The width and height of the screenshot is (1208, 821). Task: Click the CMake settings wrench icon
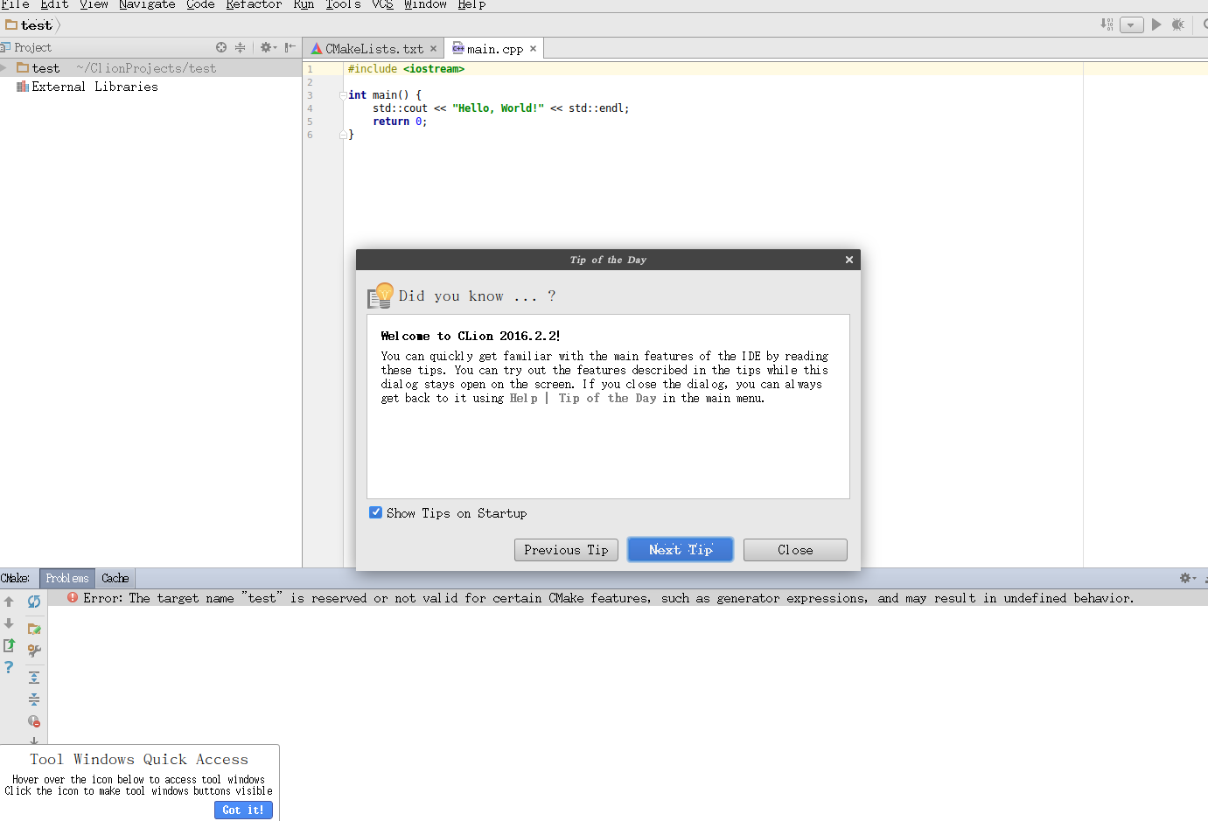point(34,651)
